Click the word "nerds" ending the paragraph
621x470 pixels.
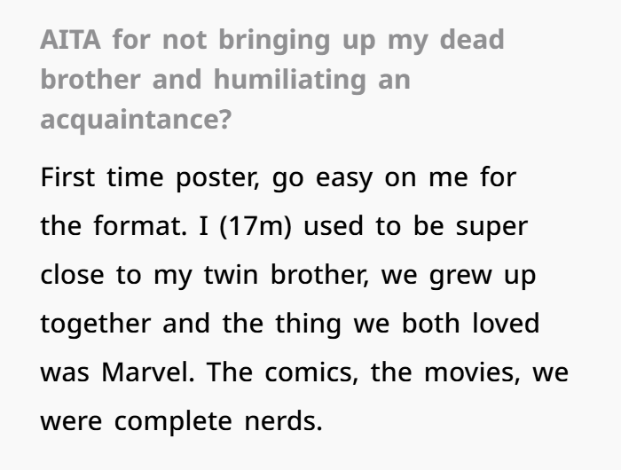coord(281,420)
